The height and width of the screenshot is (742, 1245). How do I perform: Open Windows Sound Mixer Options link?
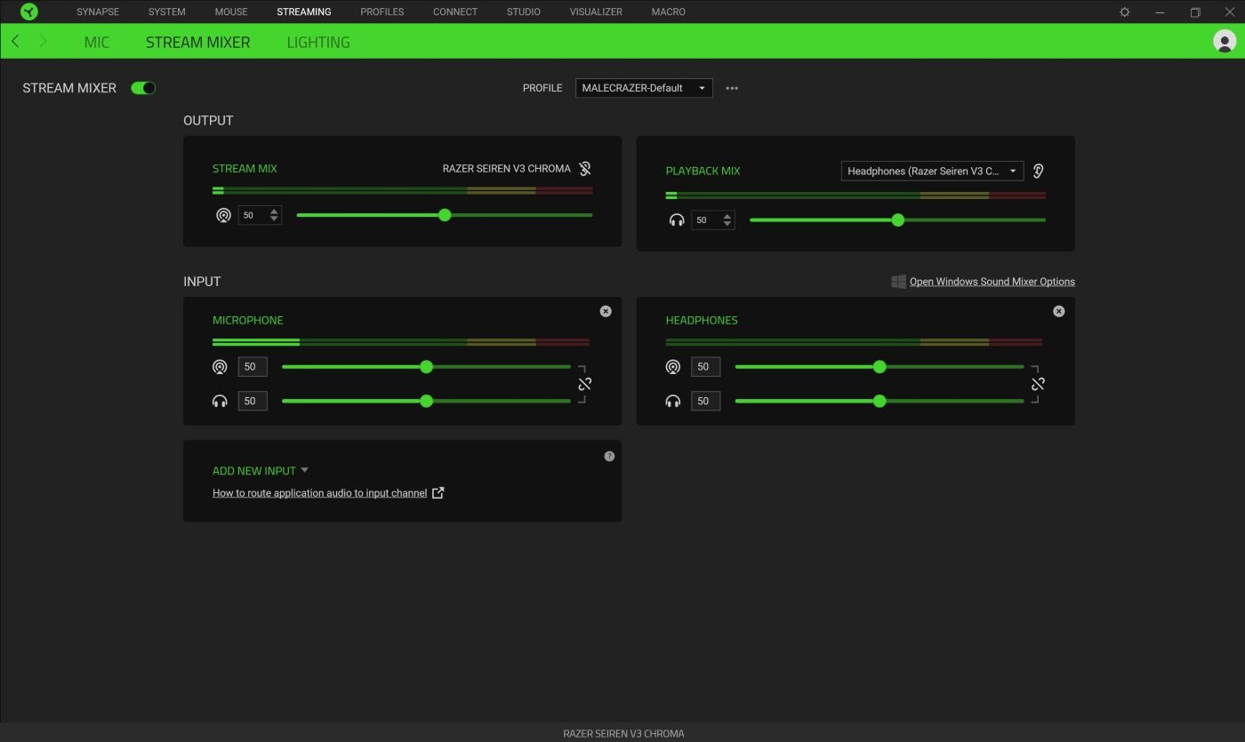point(992,281)
